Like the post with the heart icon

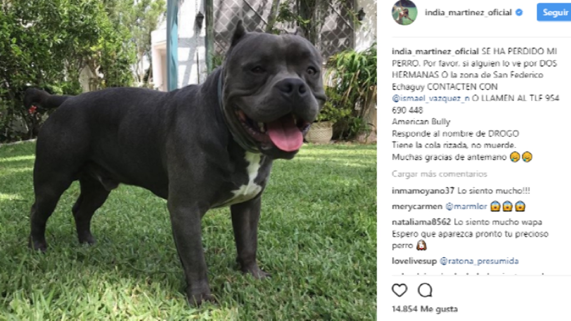tap(399, 290)
